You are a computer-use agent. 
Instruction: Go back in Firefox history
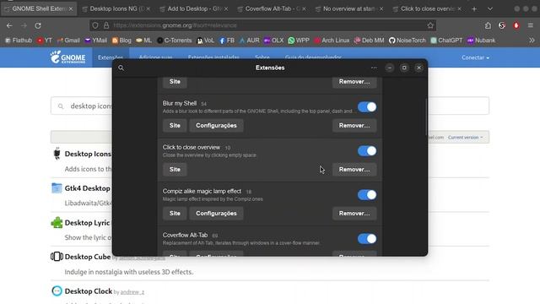coord(9,25)
